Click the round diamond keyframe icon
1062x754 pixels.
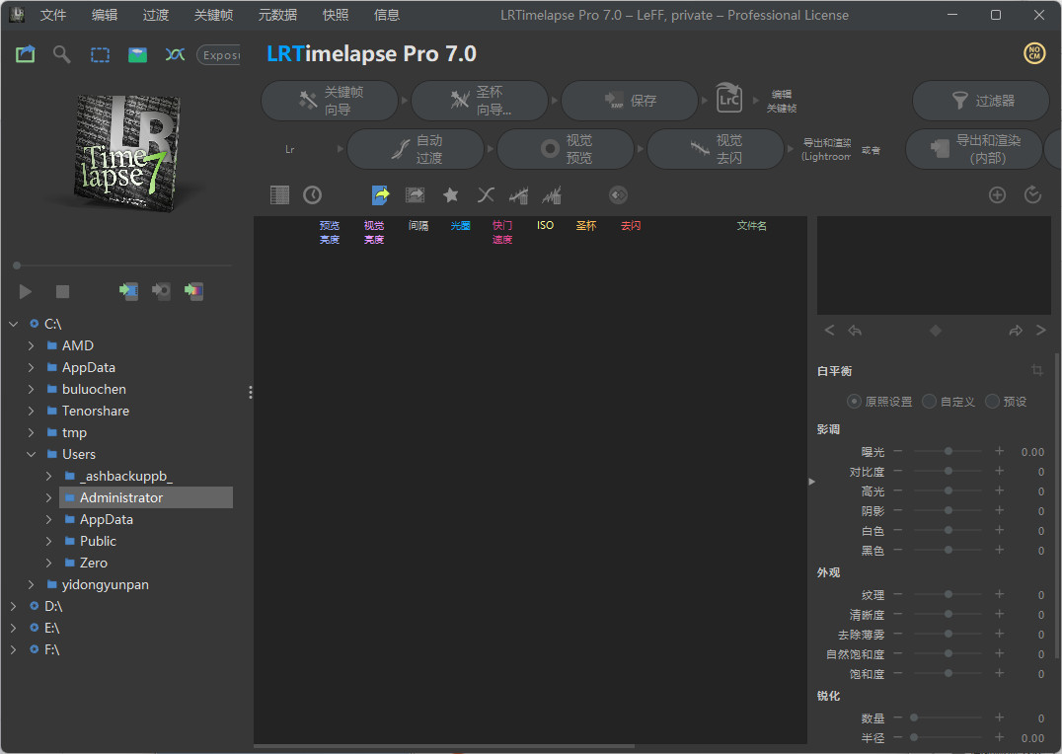coord(619,195)
